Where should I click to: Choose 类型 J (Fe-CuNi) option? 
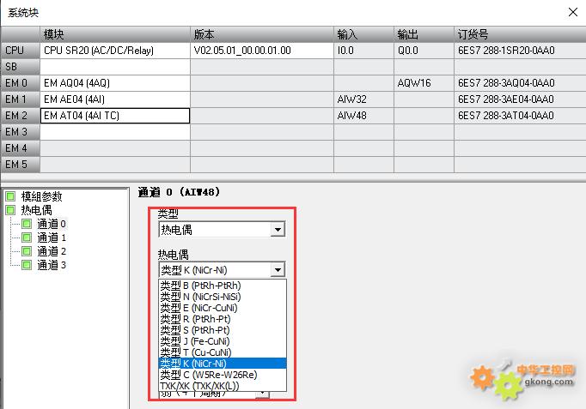click(x=223, y=341)
